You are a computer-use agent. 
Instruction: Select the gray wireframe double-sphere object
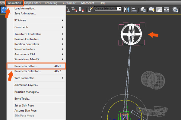tap(153, 80)
